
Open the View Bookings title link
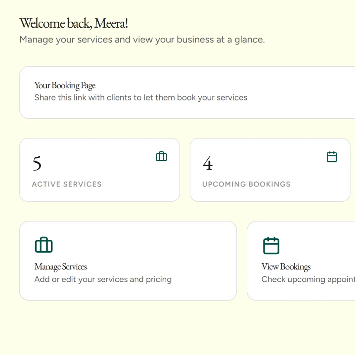pos(286,267)
